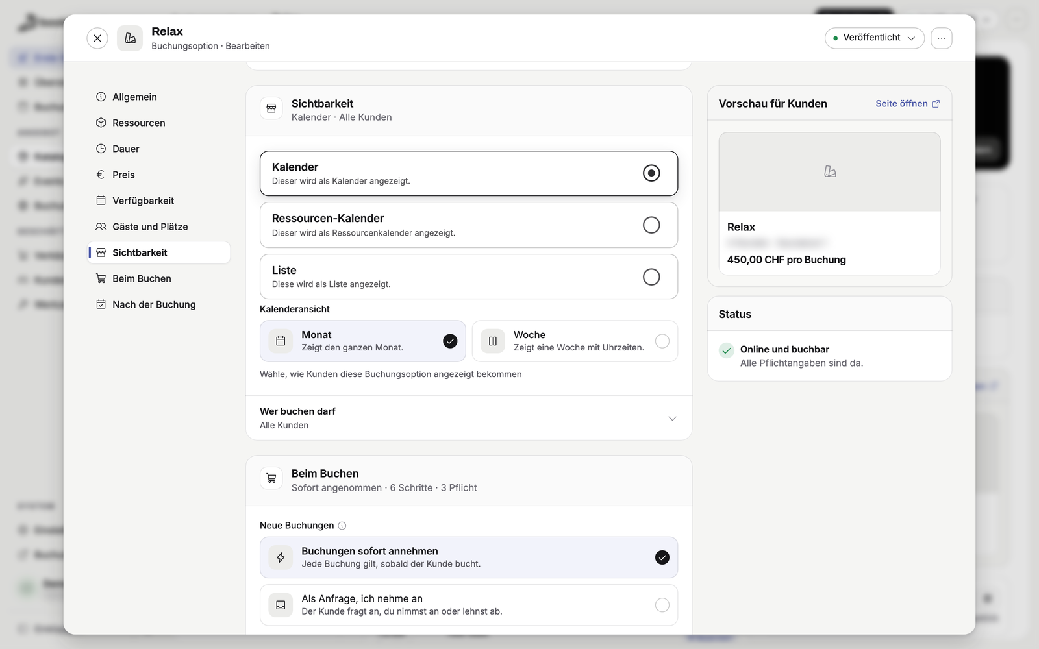Viewport: 1039px width, 649px height.
Task: Click the 450,00 CHF pro Buchung price text
Action: pyautogui.click(x=786, y=260)
